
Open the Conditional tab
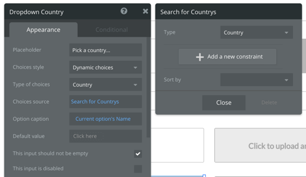click(x=111, y=29)
